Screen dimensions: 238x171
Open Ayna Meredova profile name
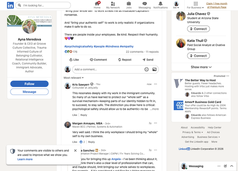click(30, 39)
